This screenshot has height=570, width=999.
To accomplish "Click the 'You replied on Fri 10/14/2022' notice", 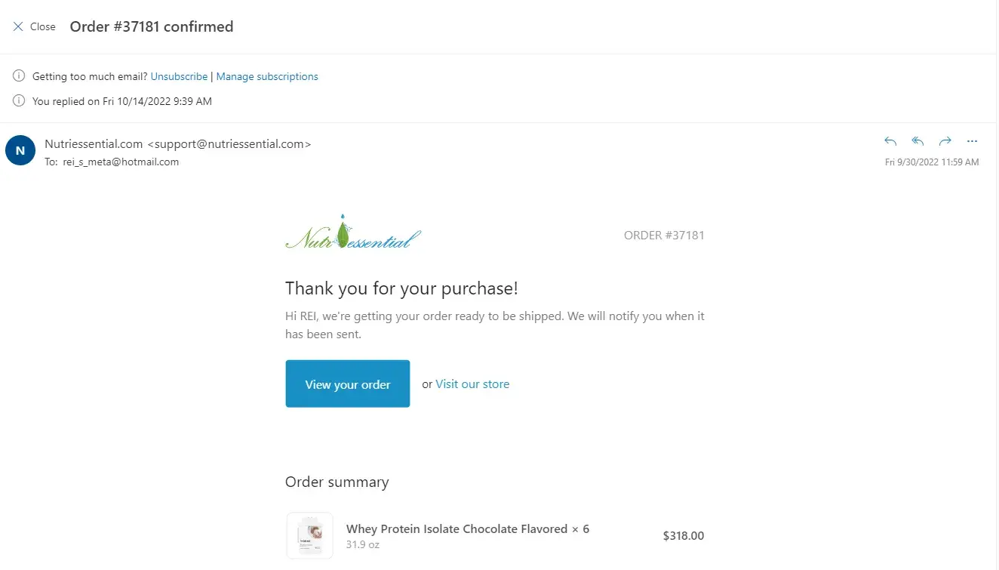I will click(122, 101).
